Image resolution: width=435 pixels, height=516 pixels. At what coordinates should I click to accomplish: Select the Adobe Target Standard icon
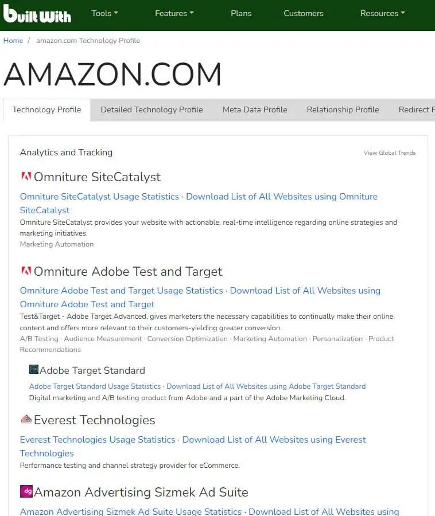coord(34,370)
